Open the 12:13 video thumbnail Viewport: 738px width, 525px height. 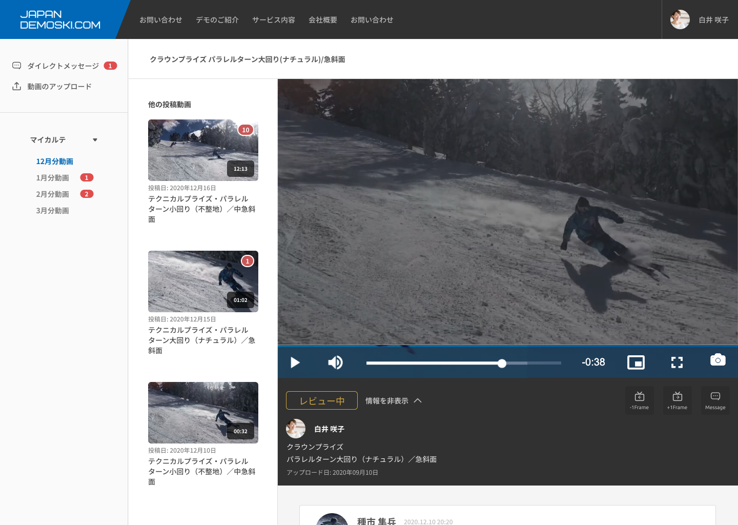[x=203, y=150]
